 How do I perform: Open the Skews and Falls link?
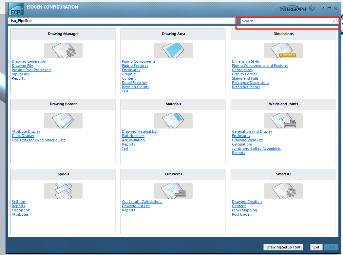pyautogui.click(x=245, y=79)
